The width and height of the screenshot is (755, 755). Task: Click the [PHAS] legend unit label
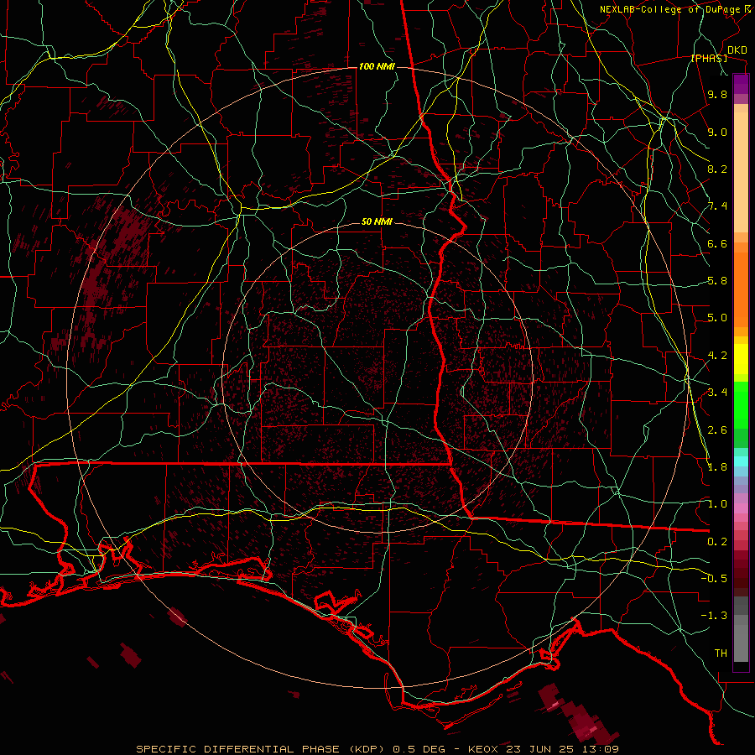click(x=709, y=58)
